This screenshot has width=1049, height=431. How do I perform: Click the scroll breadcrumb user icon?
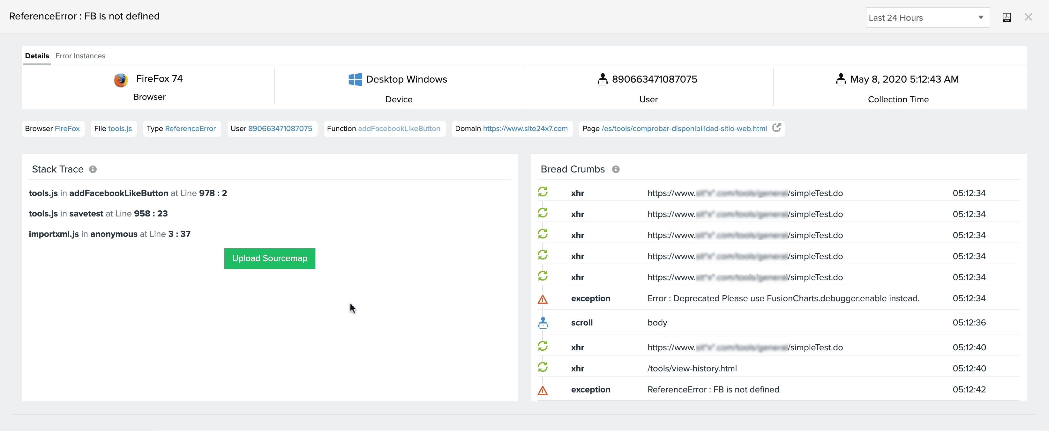(543, 323)
